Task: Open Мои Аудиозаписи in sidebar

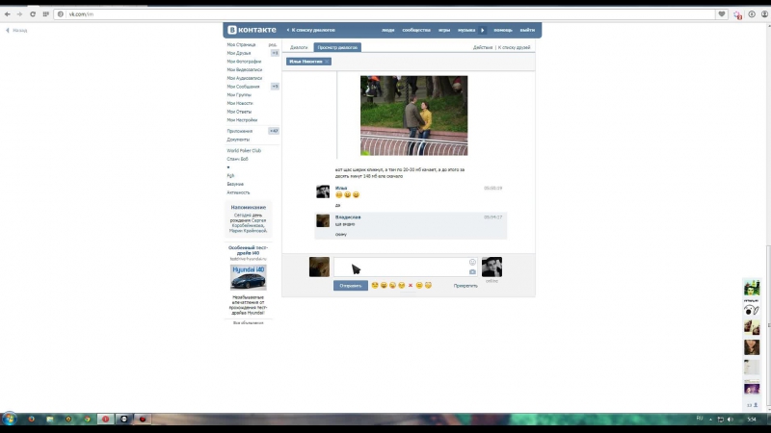Action: click(x=245, y=78)
